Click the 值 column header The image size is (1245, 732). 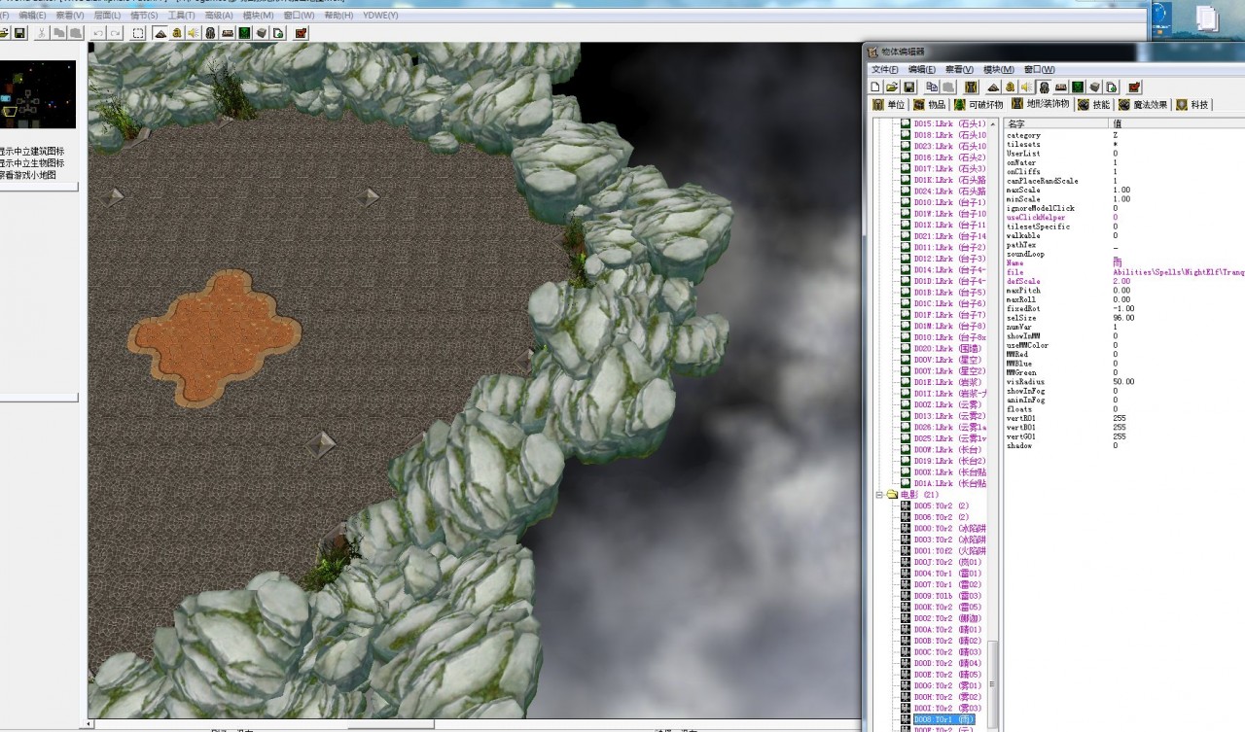pos(1178,124)
